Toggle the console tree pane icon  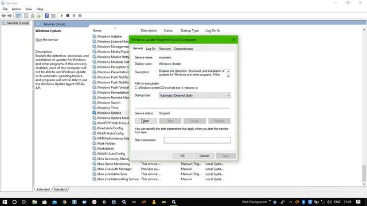pos(18,15)
